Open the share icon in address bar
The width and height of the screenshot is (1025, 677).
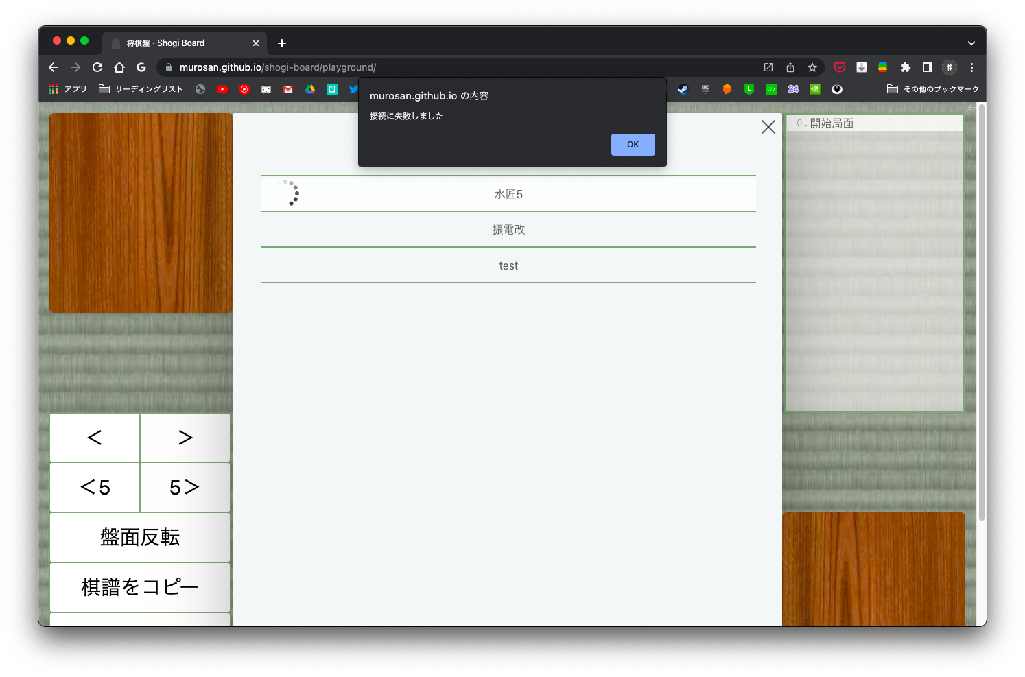(790, 67)
